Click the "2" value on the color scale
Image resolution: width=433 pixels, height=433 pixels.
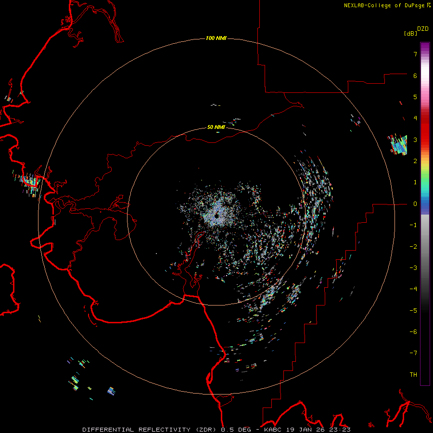tap(415, 161)
